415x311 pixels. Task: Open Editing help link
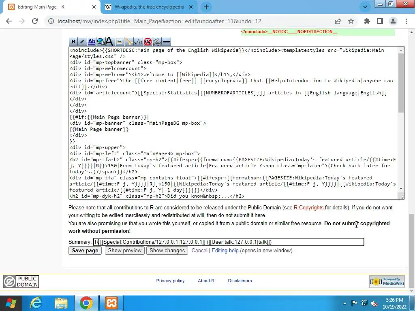pos(225,250)
